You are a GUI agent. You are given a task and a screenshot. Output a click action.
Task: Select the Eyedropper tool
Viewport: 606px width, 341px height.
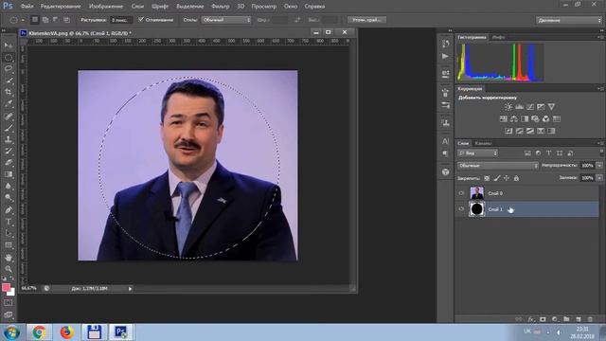click(9, 103)
